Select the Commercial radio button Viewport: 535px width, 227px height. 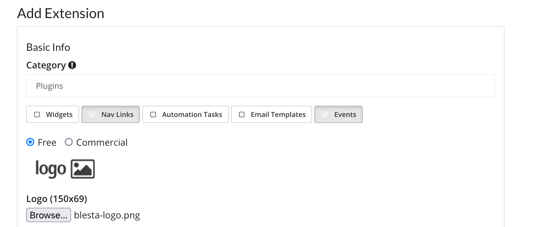[x=69, y=142]
